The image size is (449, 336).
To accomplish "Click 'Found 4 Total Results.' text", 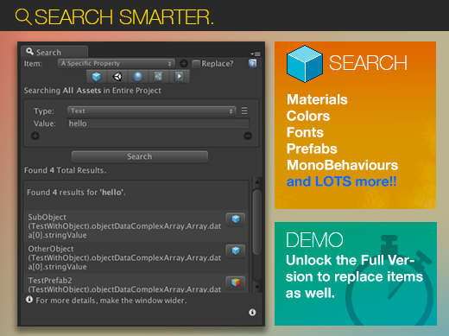I will point(65,170).
